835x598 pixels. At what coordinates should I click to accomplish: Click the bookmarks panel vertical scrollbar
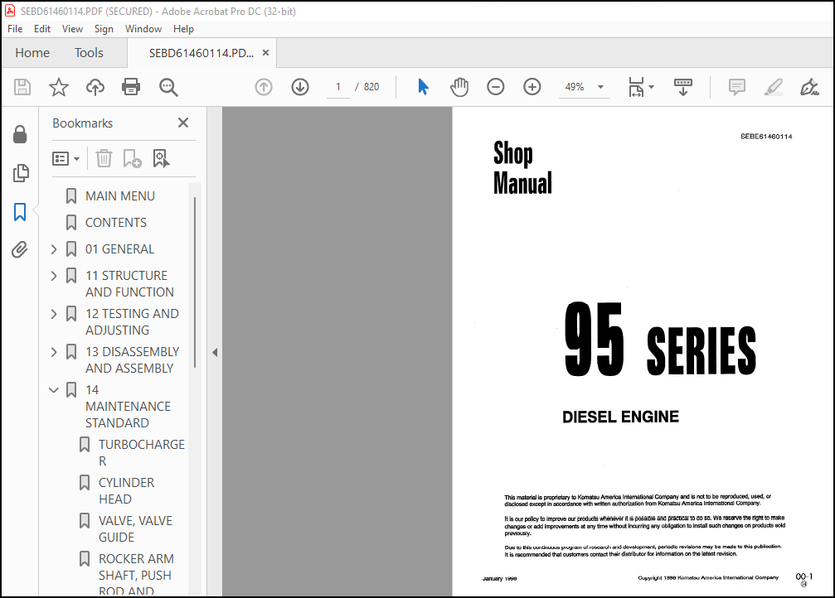195,282
